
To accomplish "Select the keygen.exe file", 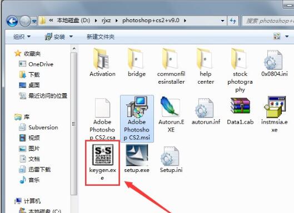I will 102,163.
